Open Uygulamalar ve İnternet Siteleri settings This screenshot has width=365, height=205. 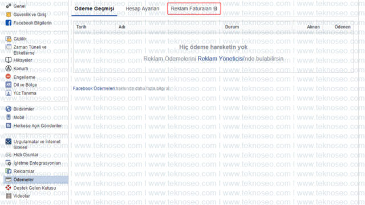click(37, 144)
